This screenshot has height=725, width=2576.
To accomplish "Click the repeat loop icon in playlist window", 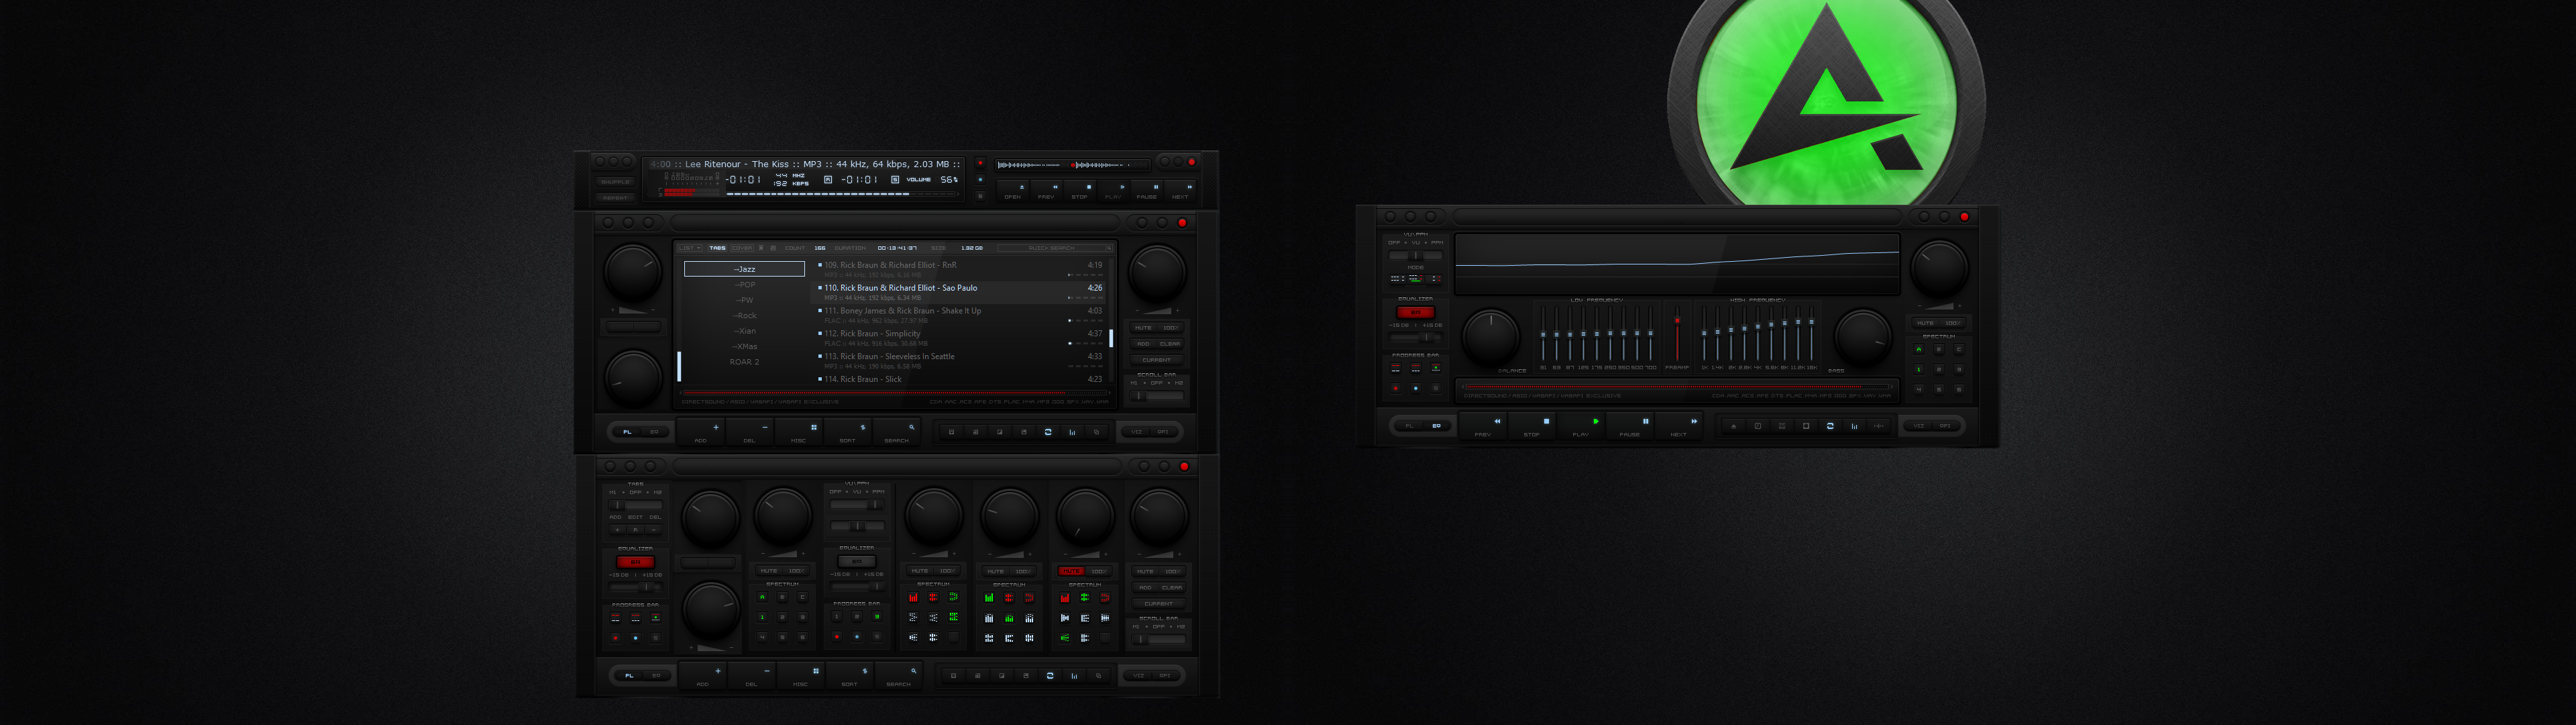I will pyautogui.click(x=1048, y=432).
